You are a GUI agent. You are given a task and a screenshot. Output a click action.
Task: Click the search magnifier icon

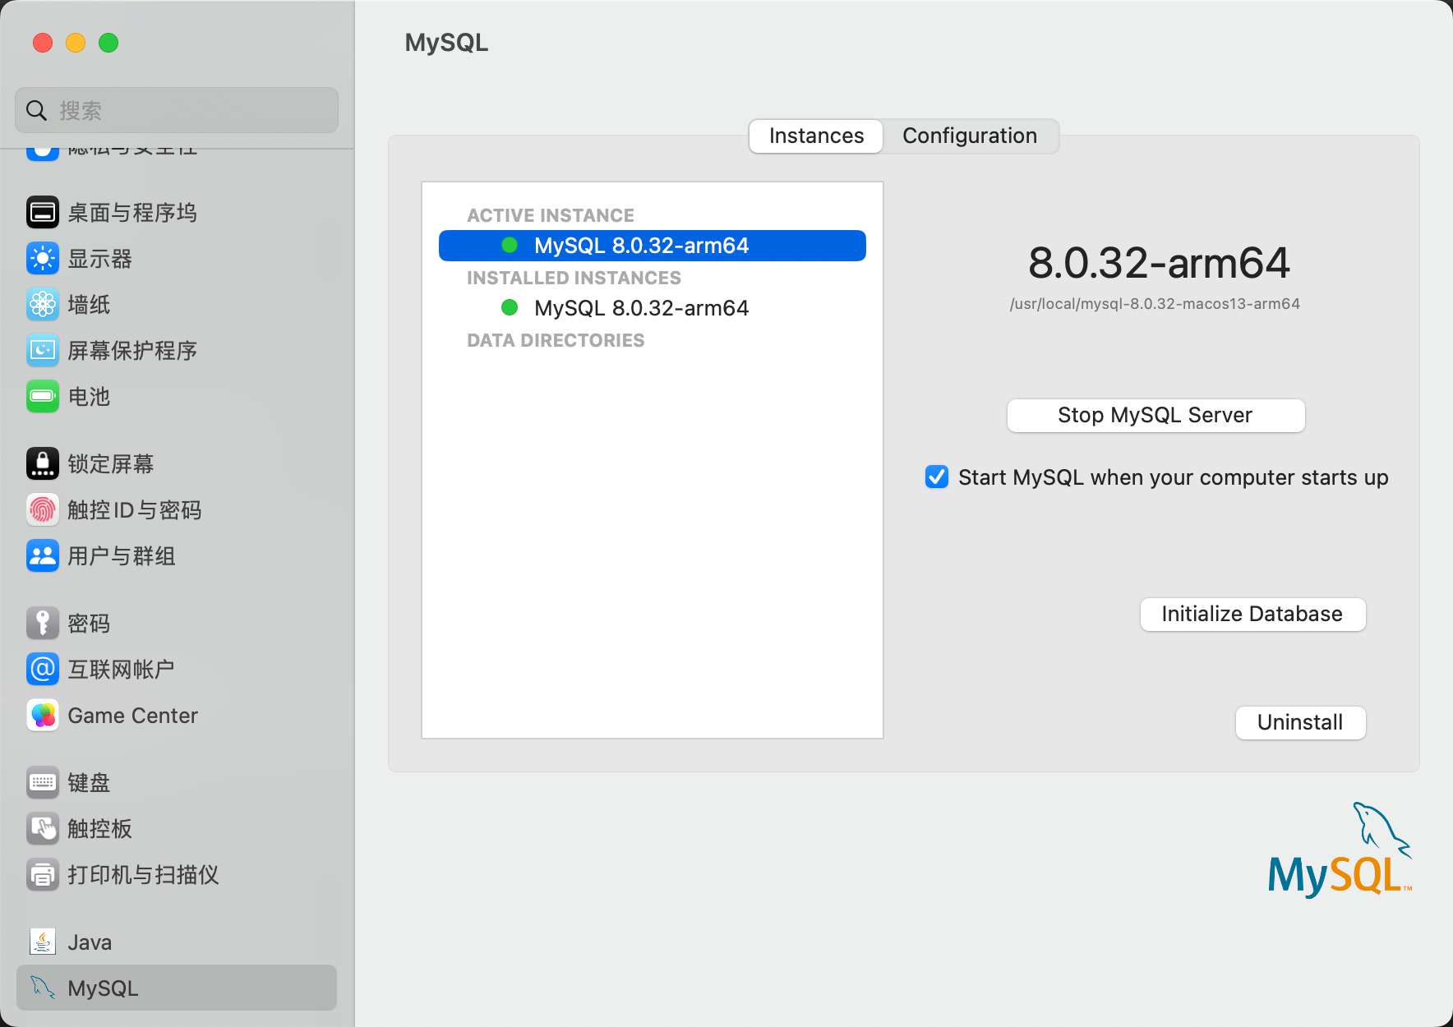[x=36, y=110]
